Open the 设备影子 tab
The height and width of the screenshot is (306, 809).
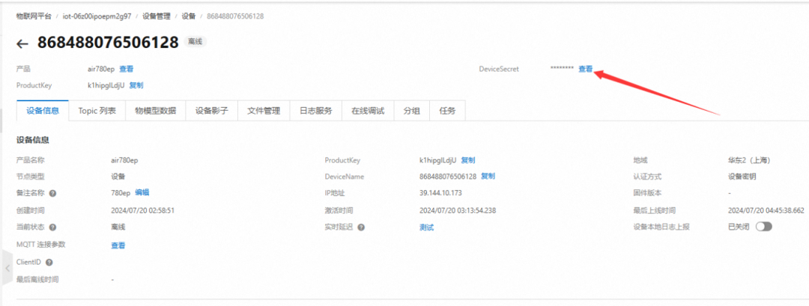click(211, 111)
